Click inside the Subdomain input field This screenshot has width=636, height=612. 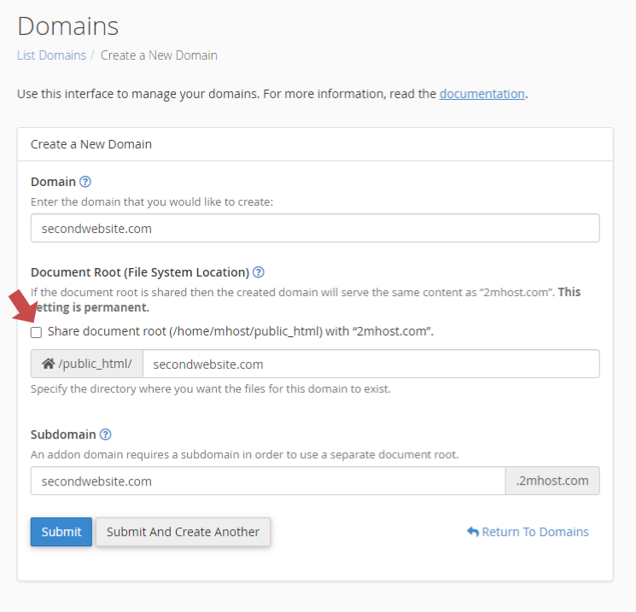pyautogui.click(x=268, y=481)
